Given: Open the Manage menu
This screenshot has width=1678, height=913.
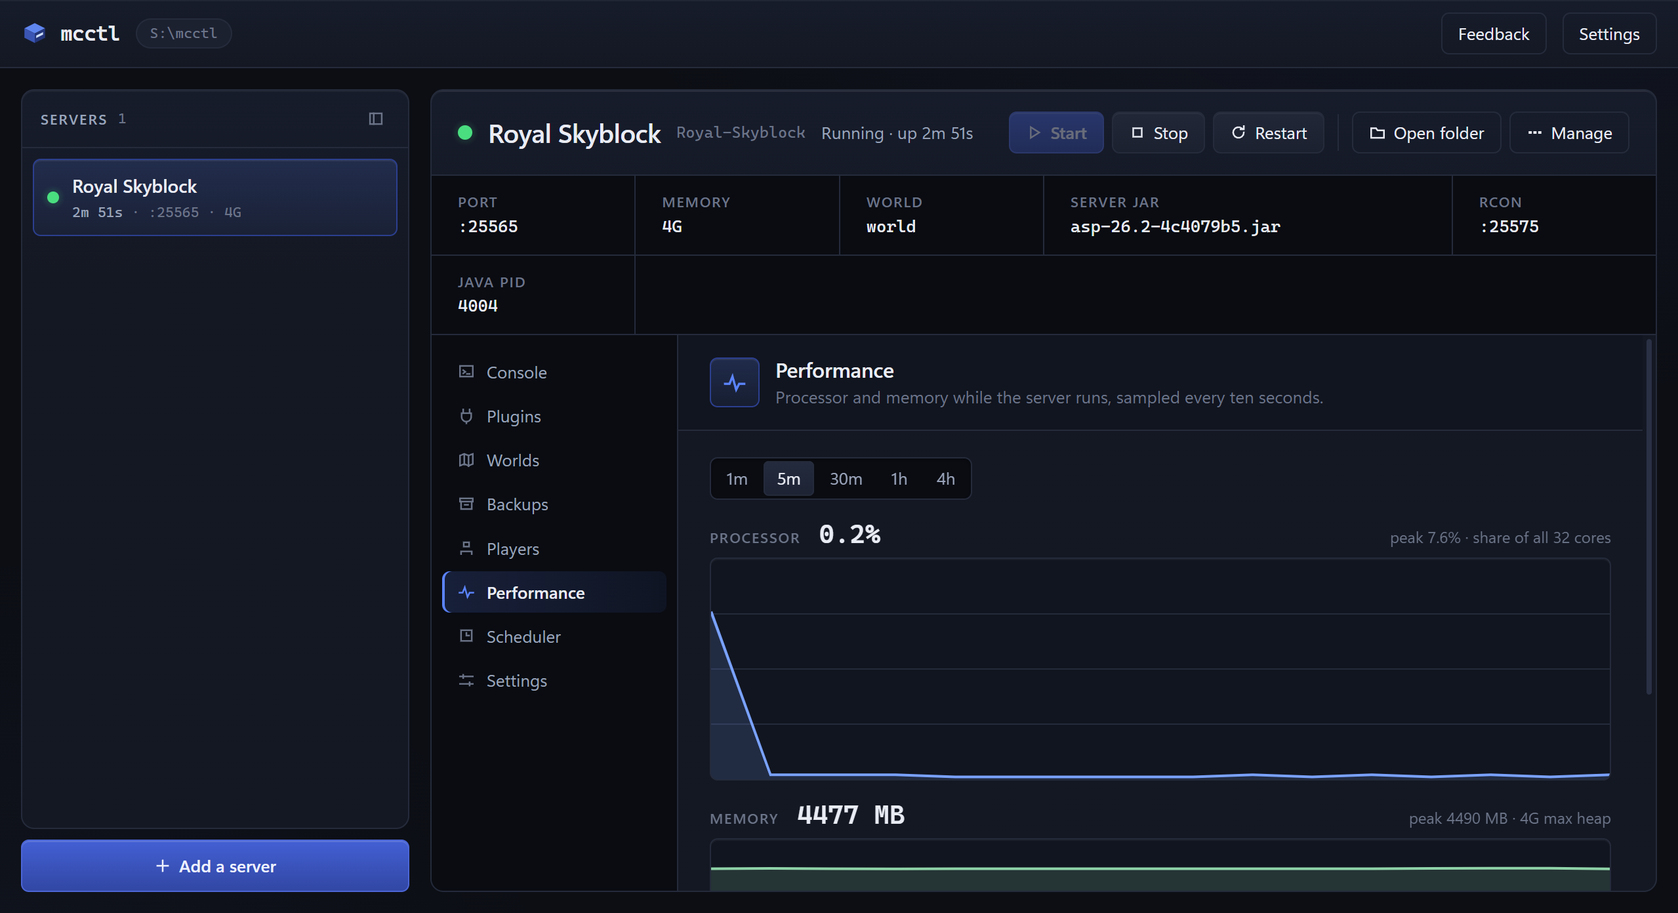Looking at the screenshot, I should 1569,133.
